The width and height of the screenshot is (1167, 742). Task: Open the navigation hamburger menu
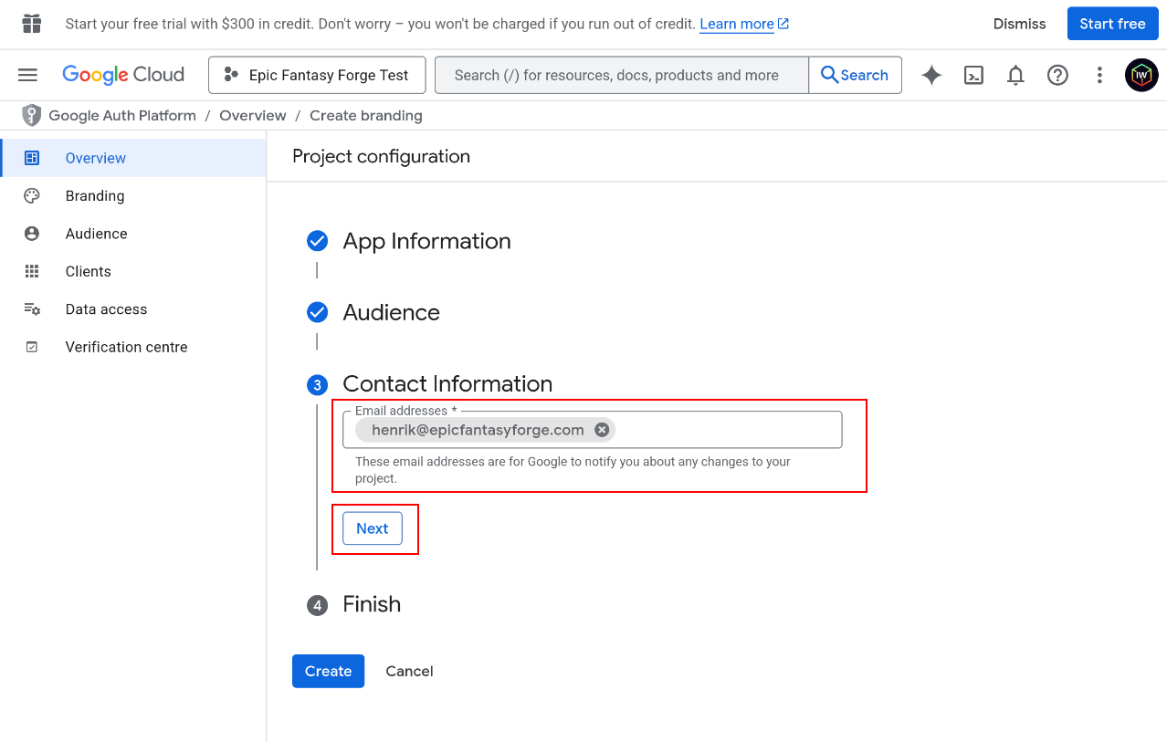pyautogui.click(x=27, y=75)
